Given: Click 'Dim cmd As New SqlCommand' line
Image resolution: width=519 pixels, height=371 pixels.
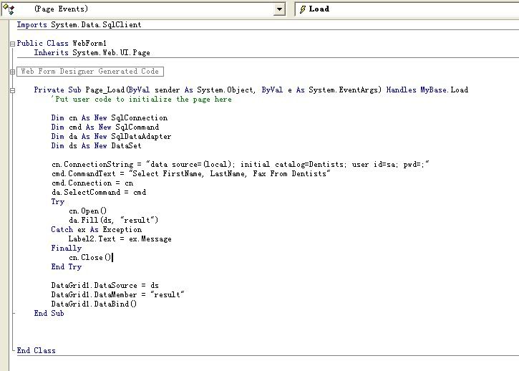Looking at the screenshot, I should 105,127.
